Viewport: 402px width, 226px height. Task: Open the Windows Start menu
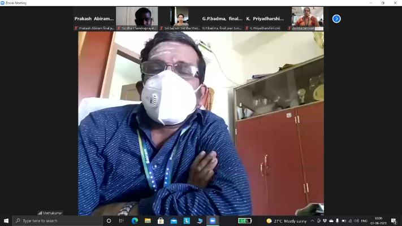tap(6, 220)
